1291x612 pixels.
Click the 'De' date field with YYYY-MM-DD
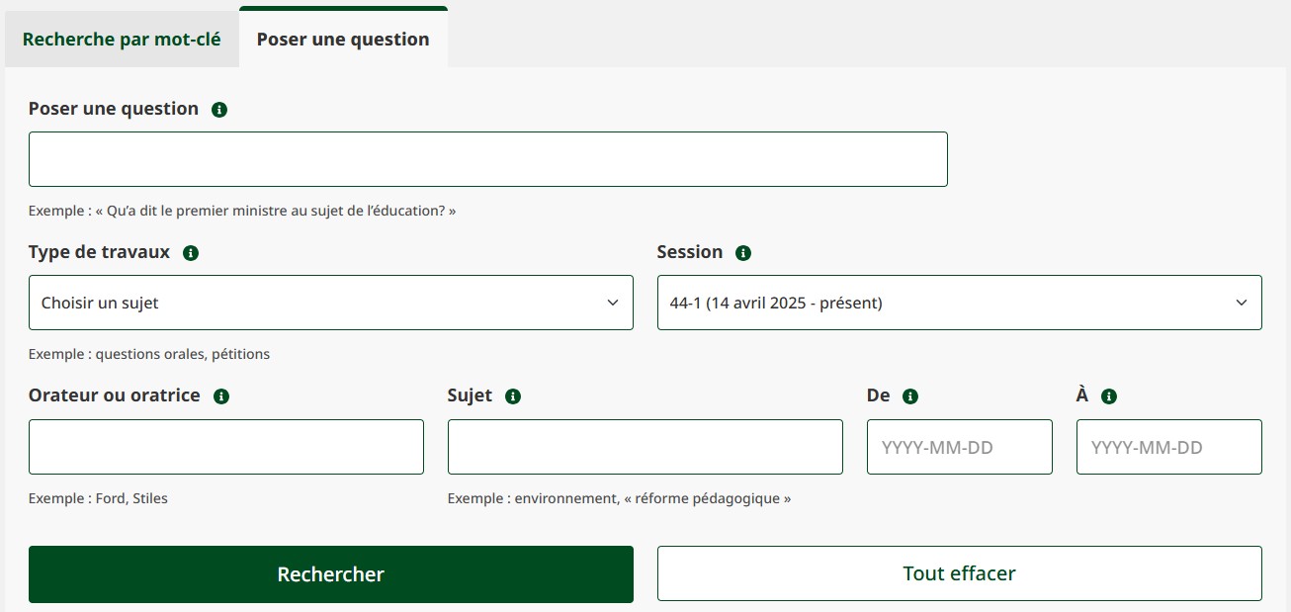959,446
